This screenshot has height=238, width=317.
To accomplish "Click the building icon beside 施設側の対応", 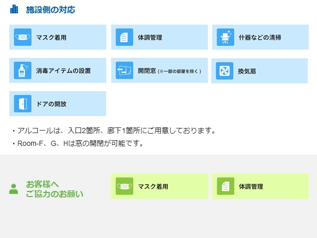I will point(14,9).
